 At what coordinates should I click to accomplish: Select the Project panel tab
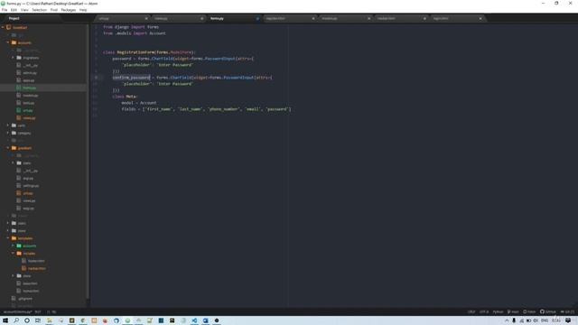pyautogui.click(x=14, y=18)
